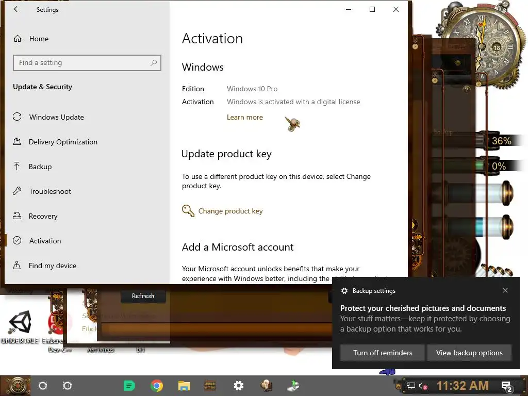Click the Change product key link

click(230, 211)
